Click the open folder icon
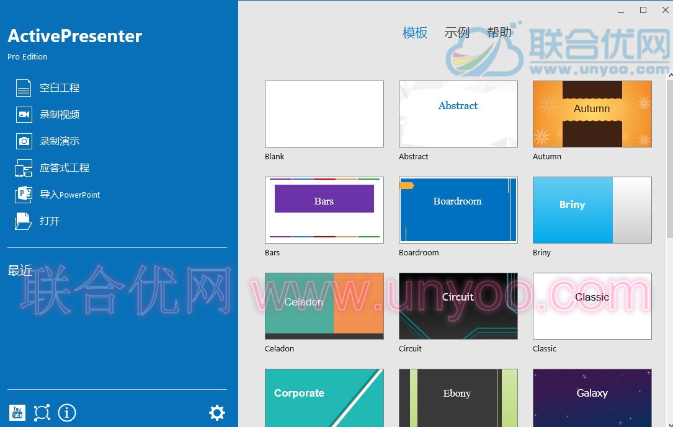 pos(23,221)
